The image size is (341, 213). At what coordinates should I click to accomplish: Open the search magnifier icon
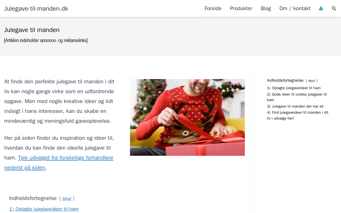pos(334,9)
